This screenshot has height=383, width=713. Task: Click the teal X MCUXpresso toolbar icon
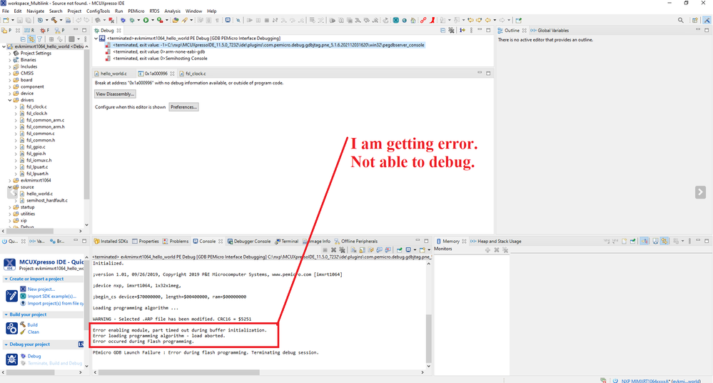click(395, 20)
